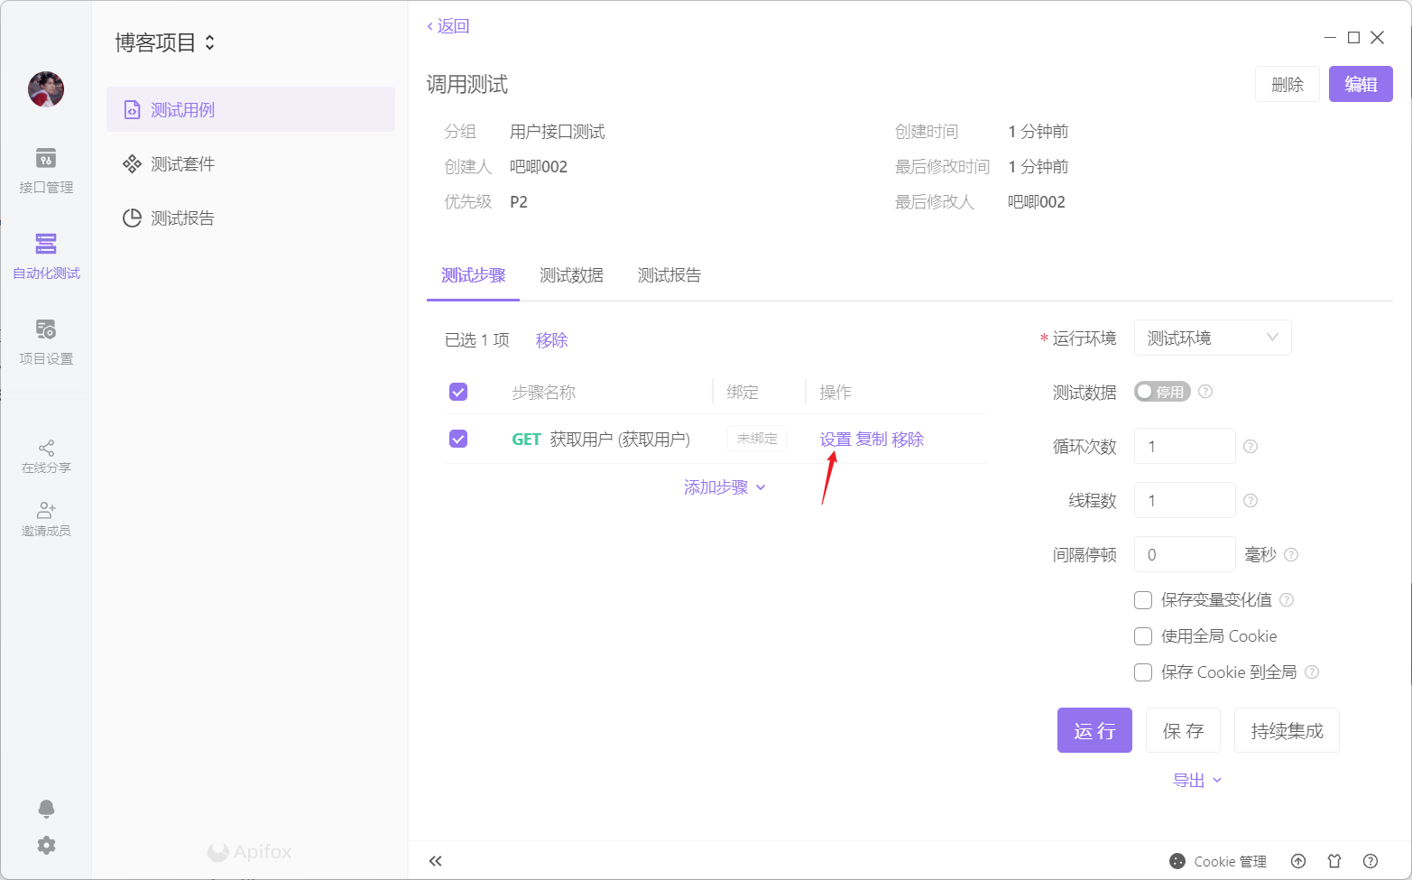Open notifications bell icon
The width and height of the screenshot is (1412, 880).
point(46,808)
